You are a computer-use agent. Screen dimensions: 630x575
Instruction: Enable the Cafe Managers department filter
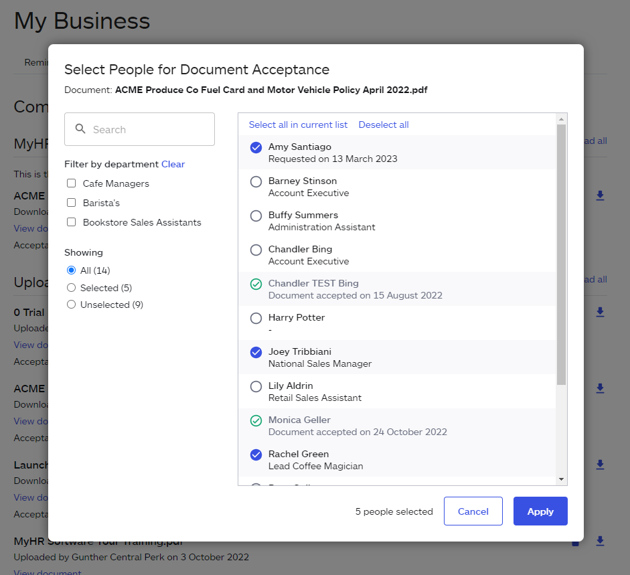point(71,183)
